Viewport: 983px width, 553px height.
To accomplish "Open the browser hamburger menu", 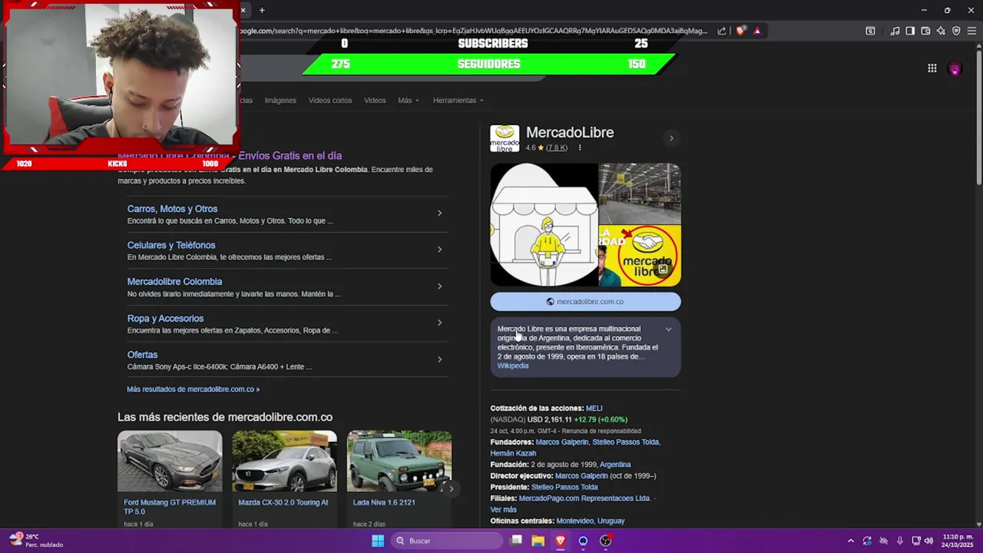I will (972, 31).
